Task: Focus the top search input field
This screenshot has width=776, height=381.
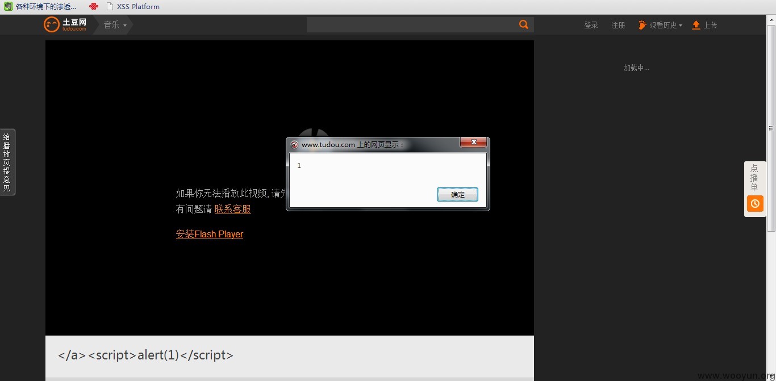Action: pos(412,24)
